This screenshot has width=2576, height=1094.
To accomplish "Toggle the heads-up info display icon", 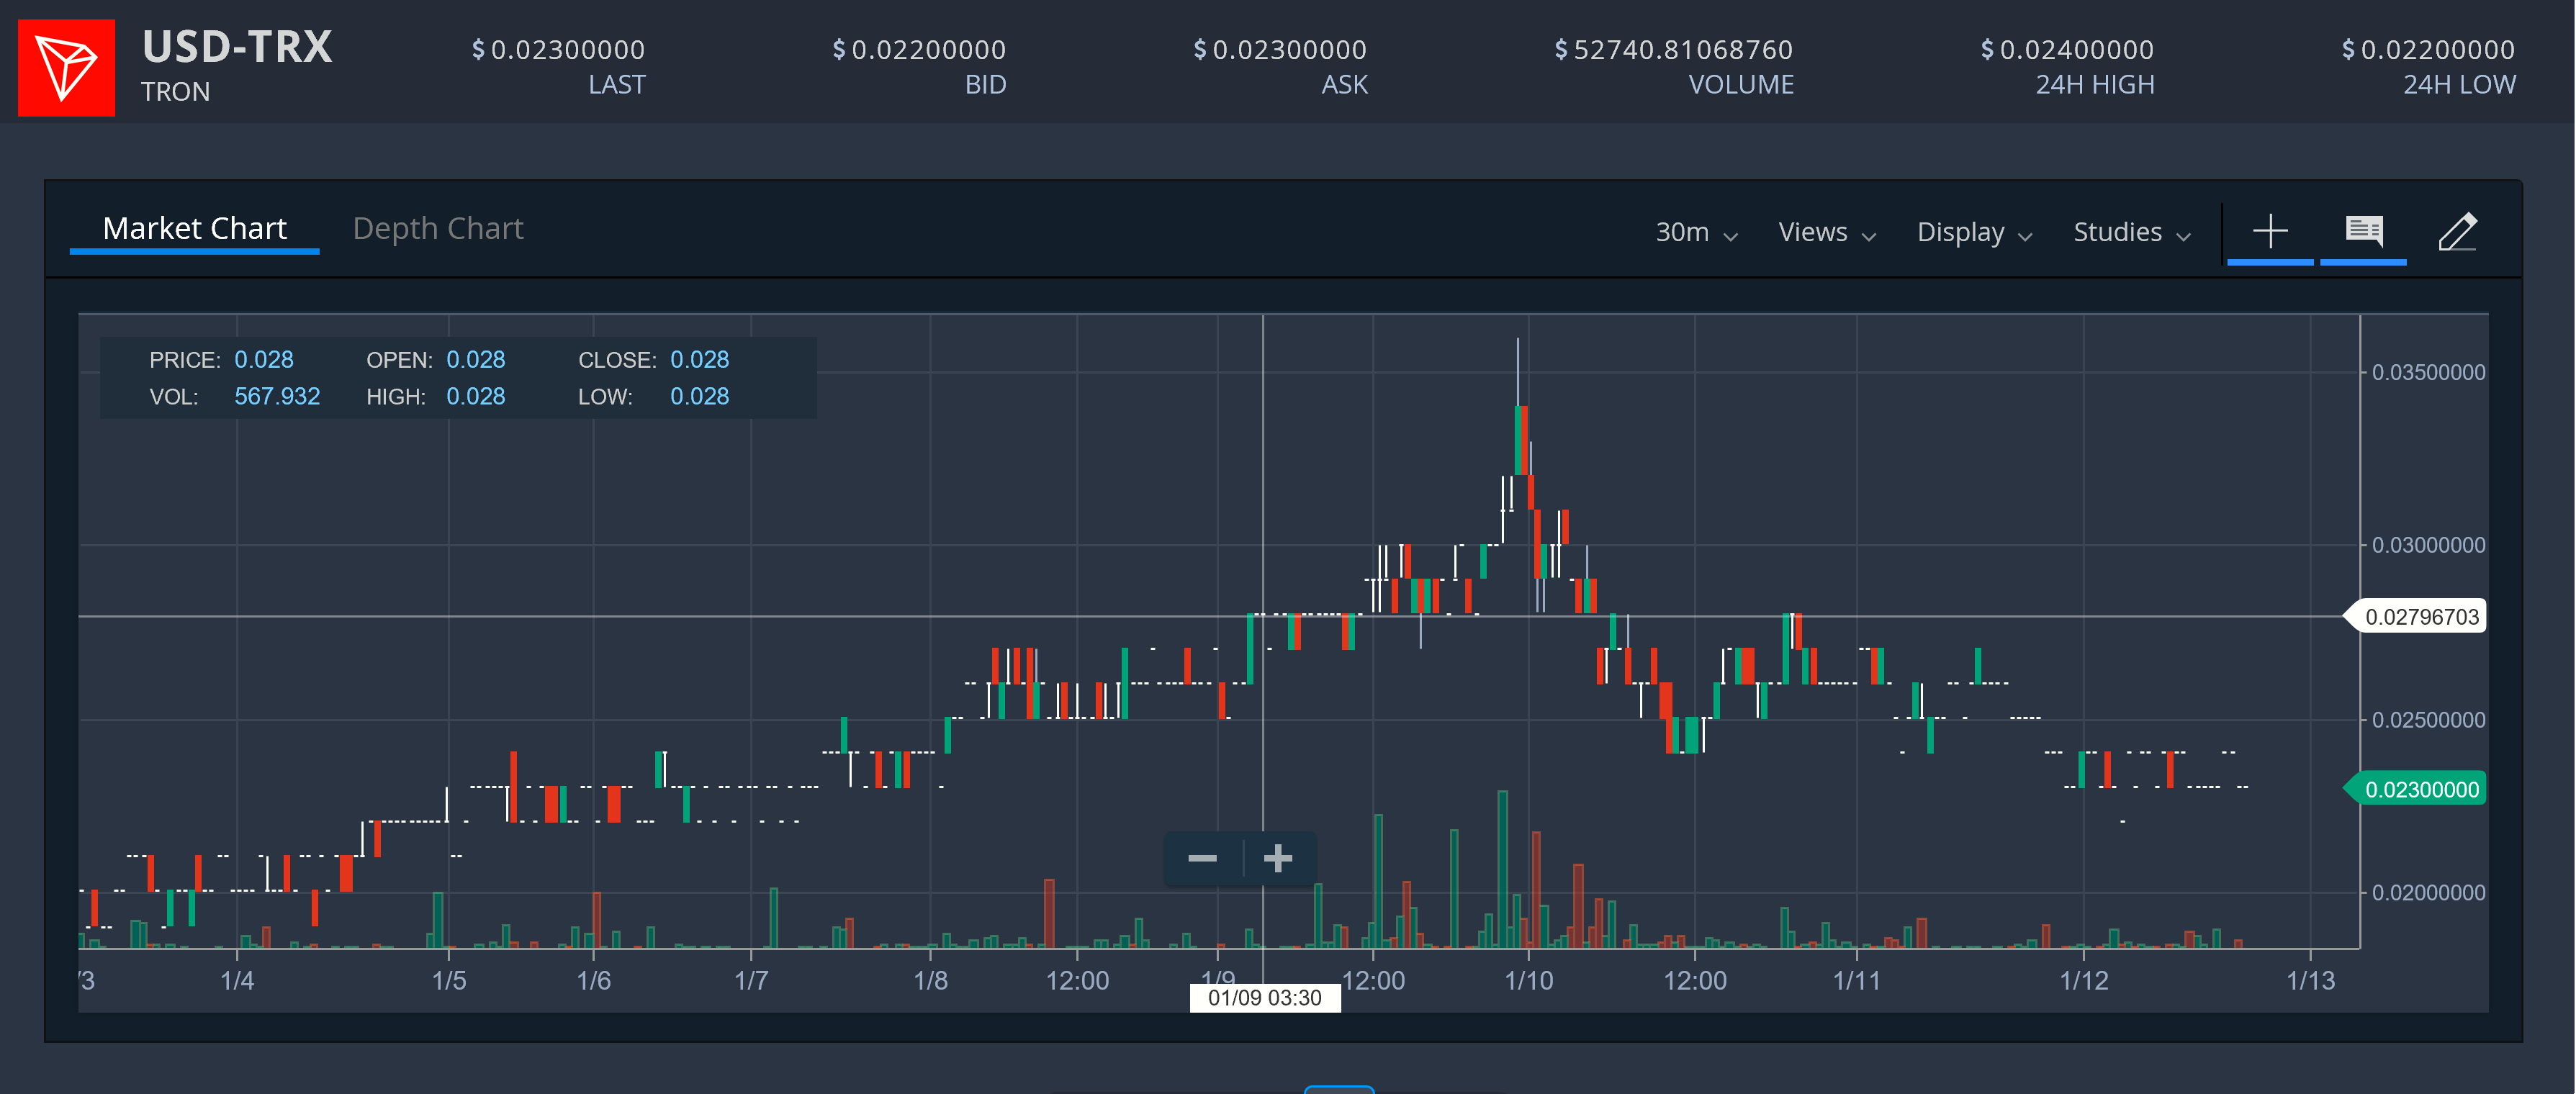I will pos(2363,232).
